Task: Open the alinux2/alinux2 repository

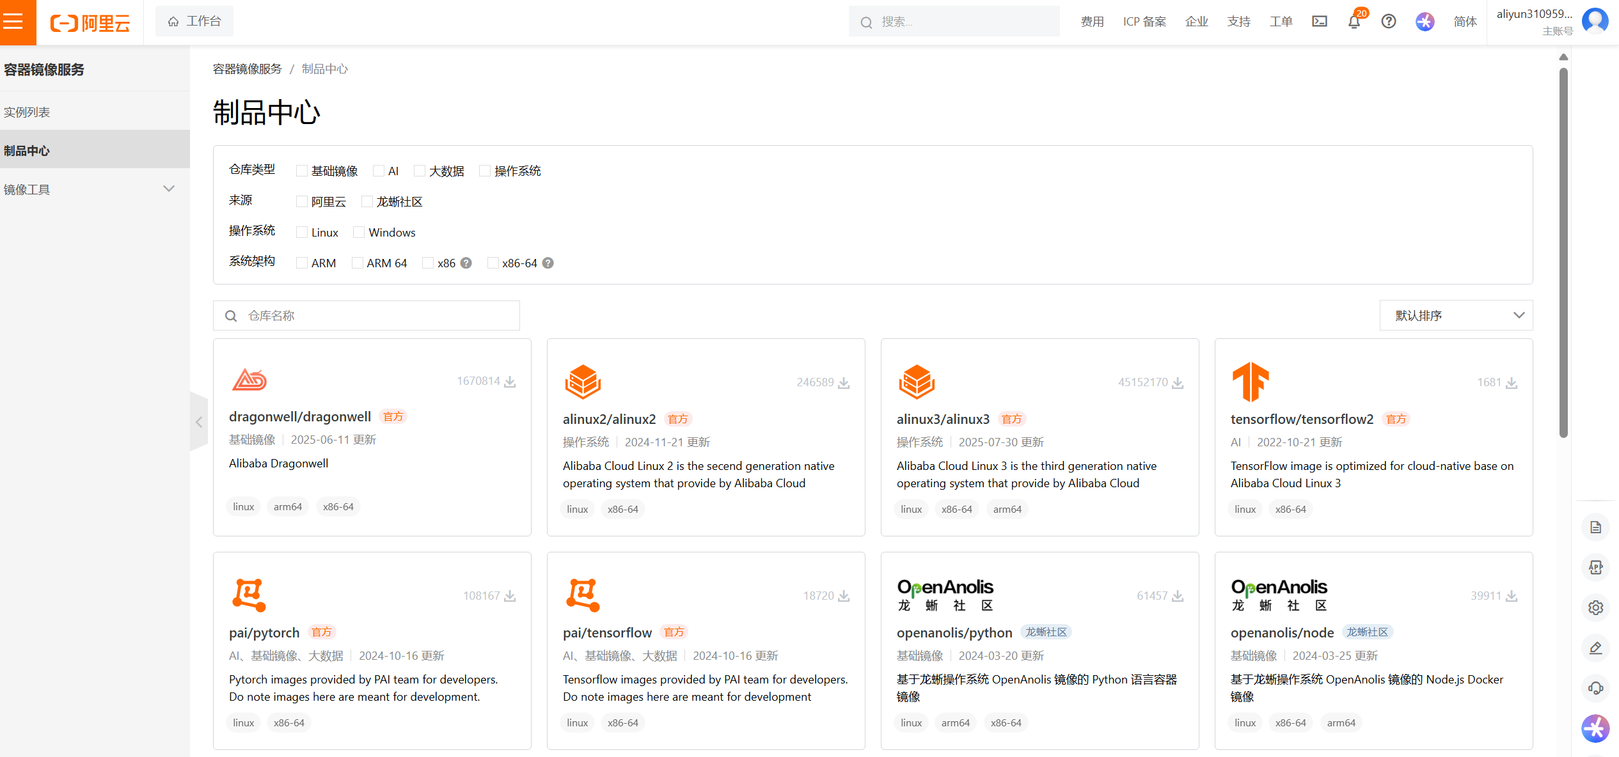Action: (x=609, y=419)
